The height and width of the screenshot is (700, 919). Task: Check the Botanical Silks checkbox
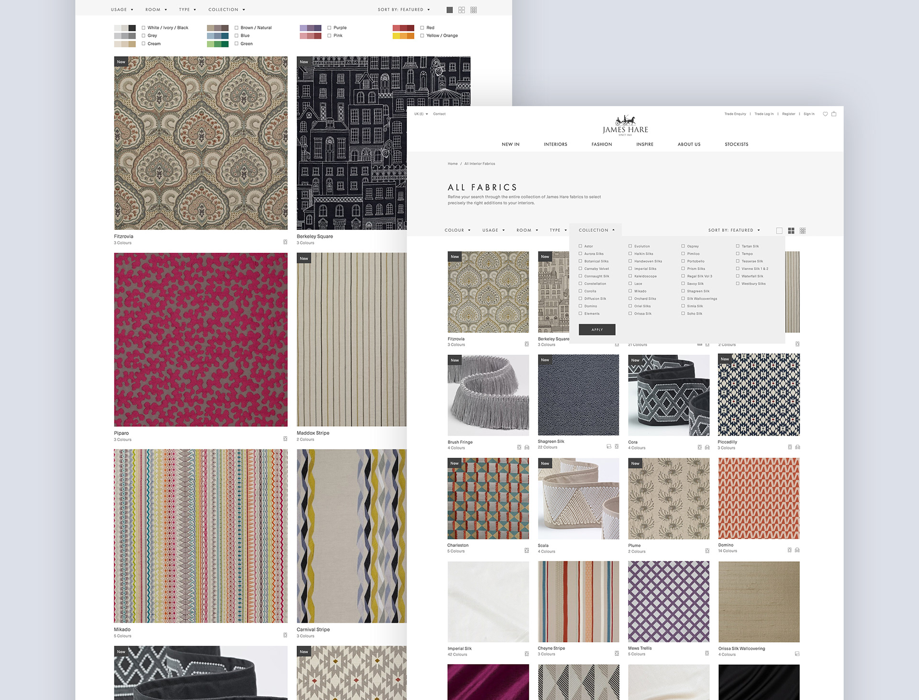(x=580, y=261)
